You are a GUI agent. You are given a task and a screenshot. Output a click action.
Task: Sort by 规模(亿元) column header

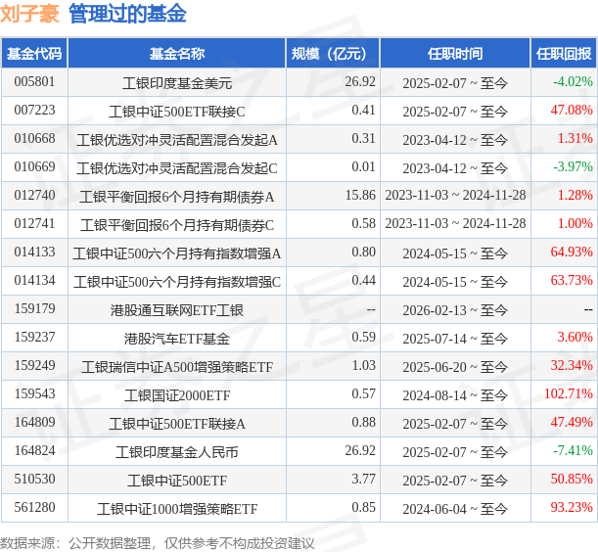tap(333, 53)
